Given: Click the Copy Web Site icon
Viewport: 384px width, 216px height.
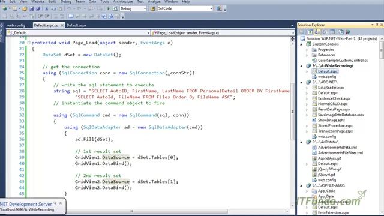Looking at the screenshot, I should 341,32.
